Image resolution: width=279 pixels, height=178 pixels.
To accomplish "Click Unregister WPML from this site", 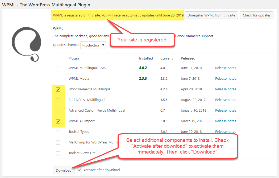I will [x=211, y=15].
